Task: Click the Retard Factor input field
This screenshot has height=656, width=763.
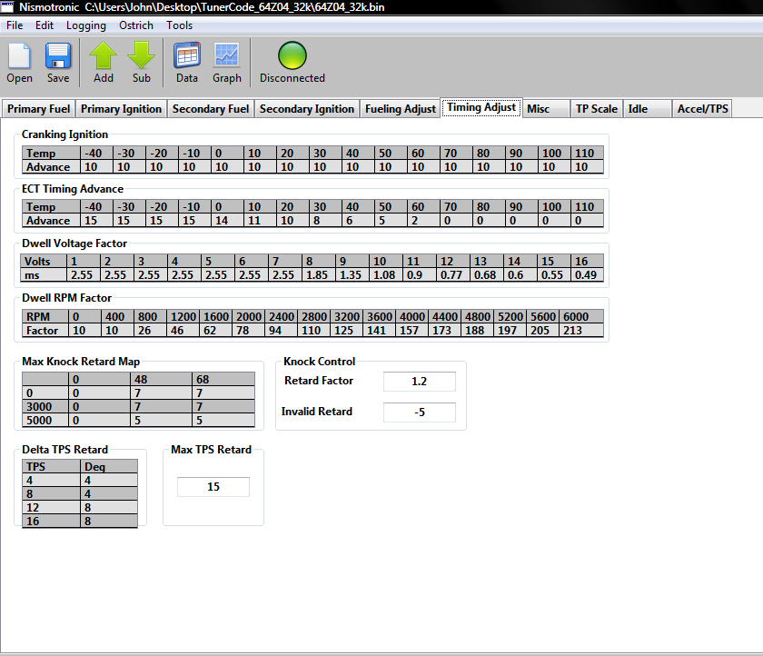Action: pos(419,382)
